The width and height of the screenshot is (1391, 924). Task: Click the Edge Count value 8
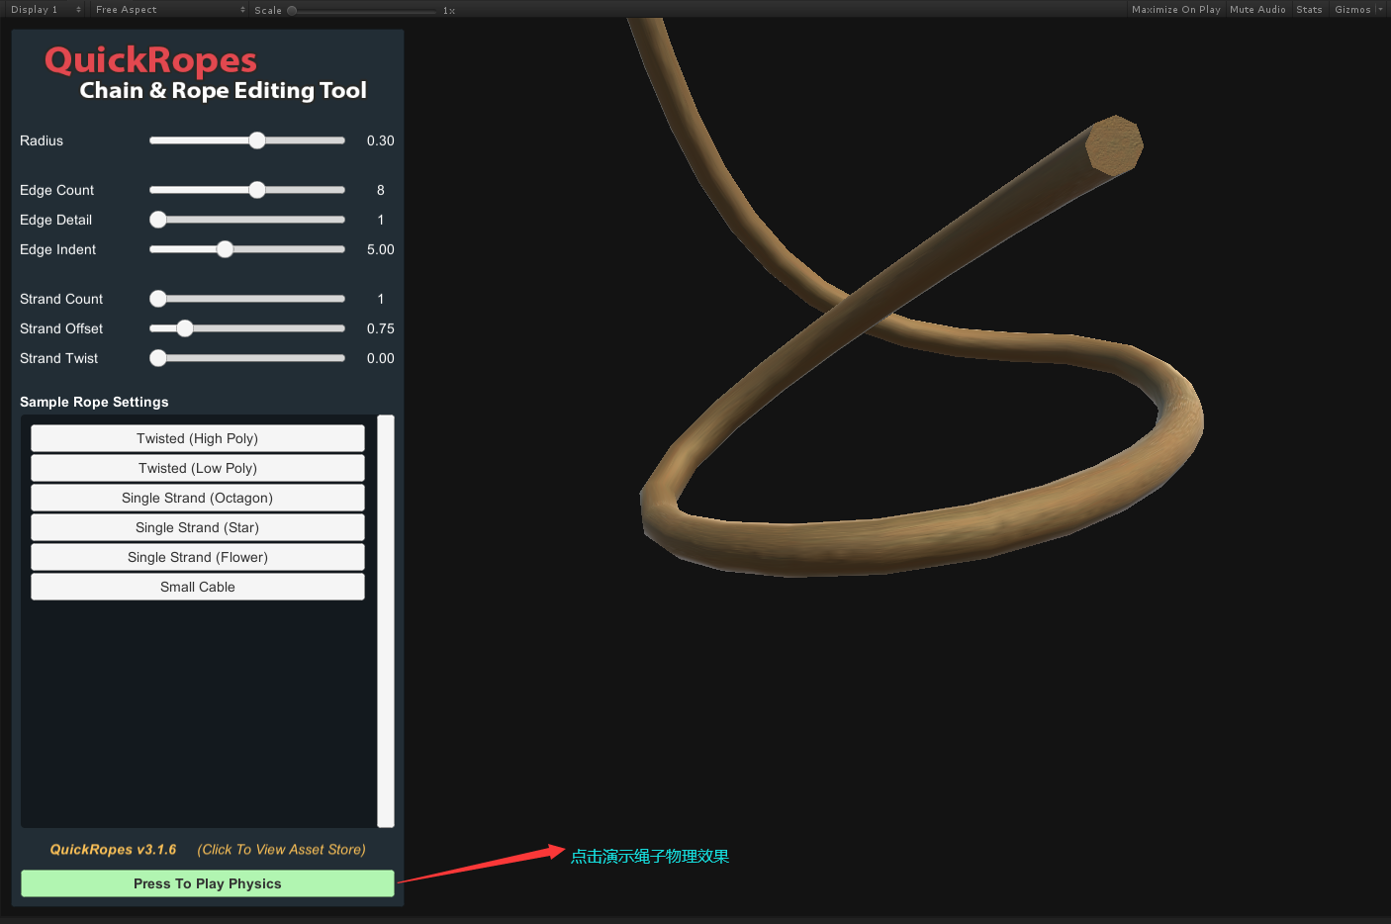coord(381,190)
